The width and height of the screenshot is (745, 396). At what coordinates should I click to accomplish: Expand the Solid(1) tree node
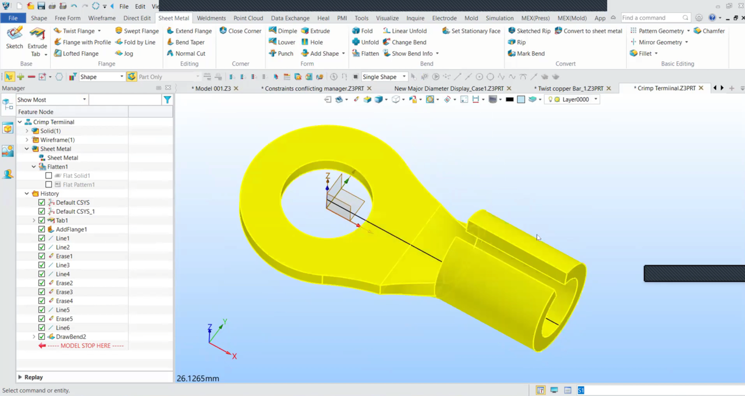[x=27, y=131]
